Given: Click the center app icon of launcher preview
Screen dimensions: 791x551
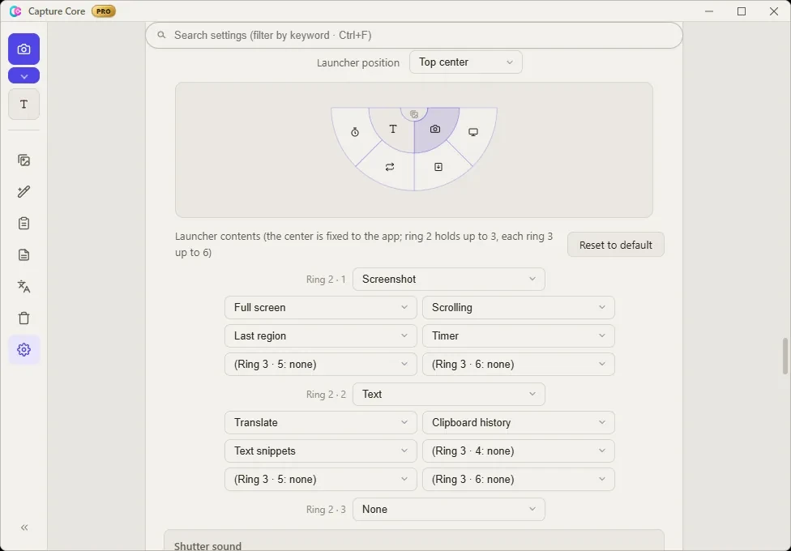Looking at the screenshot, I should point(414,114).
